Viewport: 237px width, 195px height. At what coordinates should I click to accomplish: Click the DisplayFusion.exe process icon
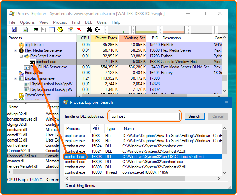[21, 78]
